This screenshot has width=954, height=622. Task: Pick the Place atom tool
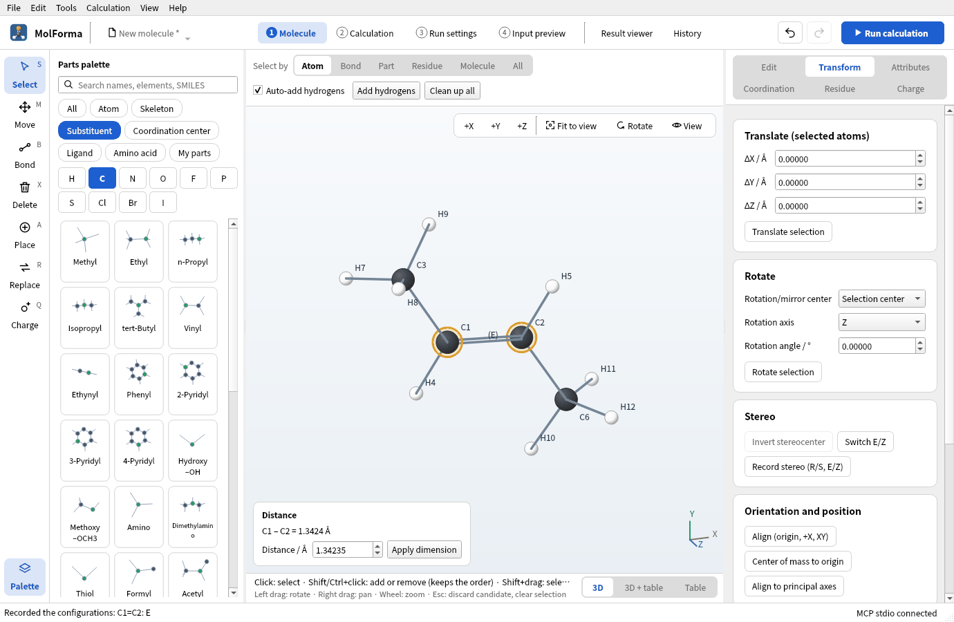pyautogui.click(x=25, y=235)
